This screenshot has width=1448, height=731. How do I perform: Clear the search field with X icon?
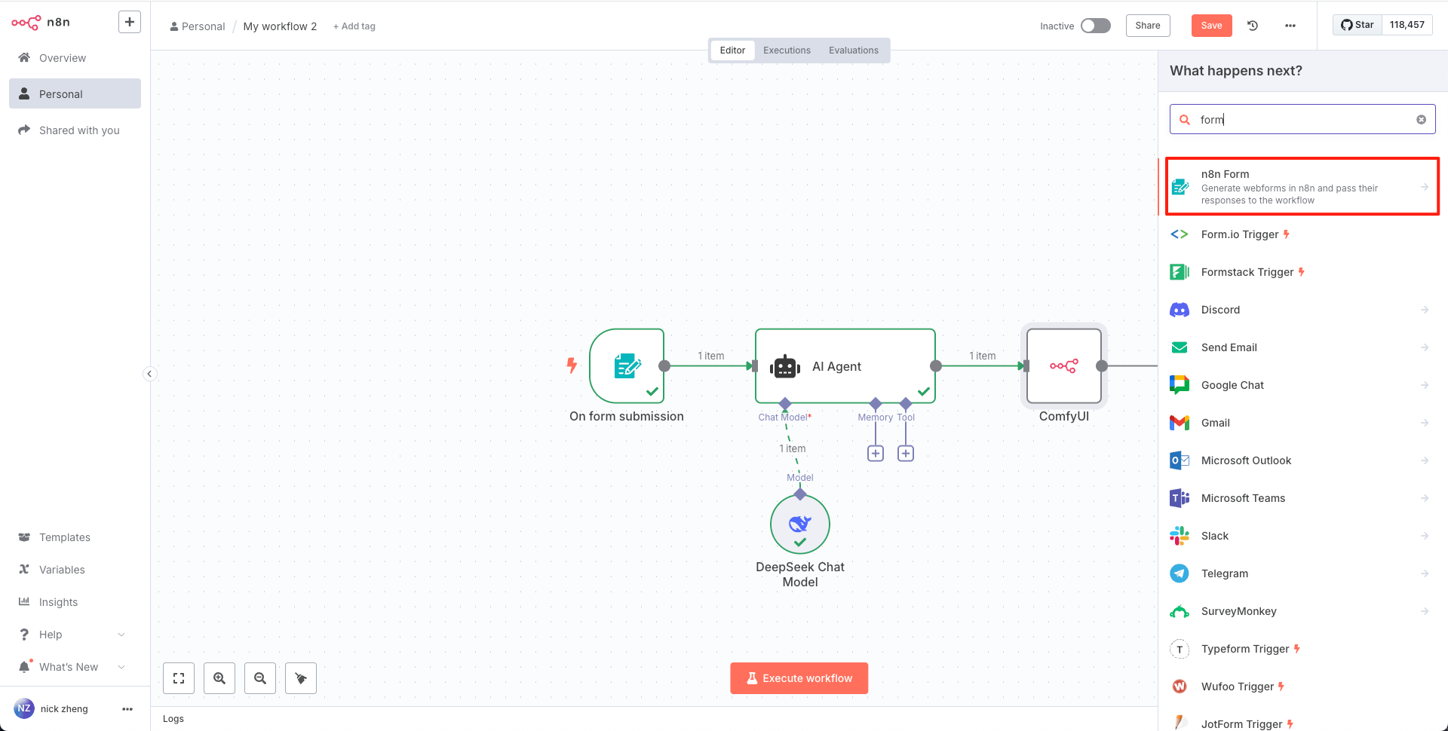pos(1421,119)
